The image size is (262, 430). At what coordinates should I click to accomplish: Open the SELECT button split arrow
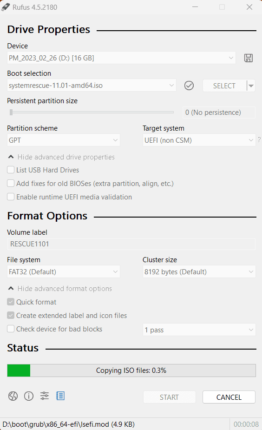251,86
